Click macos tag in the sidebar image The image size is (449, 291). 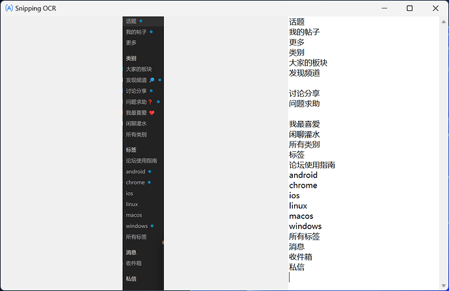pyautogui.click(x=134, y=215)
